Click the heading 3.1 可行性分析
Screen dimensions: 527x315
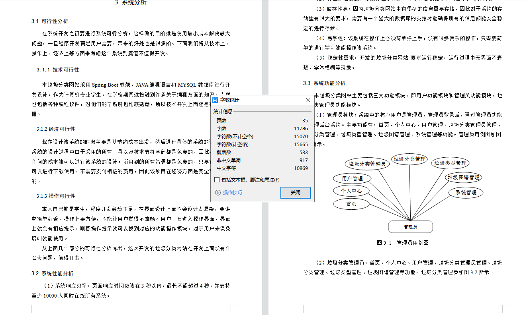pos(50,21)
